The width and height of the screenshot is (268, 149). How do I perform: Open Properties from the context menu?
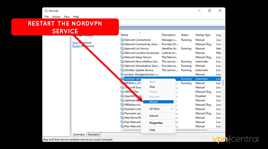click(156, 123)
